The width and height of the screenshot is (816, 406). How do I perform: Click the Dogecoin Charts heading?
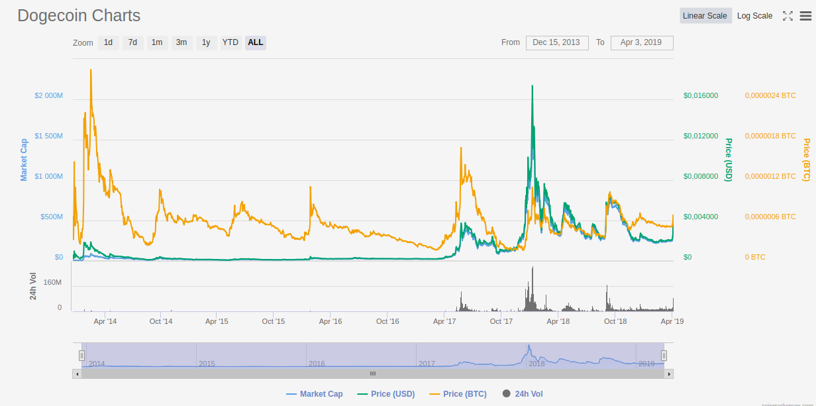pos(79,15)
